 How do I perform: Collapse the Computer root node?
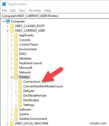point(3,21)
